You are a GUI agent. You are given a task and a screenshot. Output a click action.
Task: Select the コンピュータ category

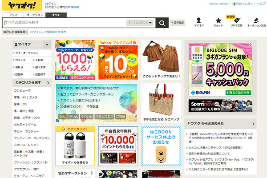click(22, 91)
